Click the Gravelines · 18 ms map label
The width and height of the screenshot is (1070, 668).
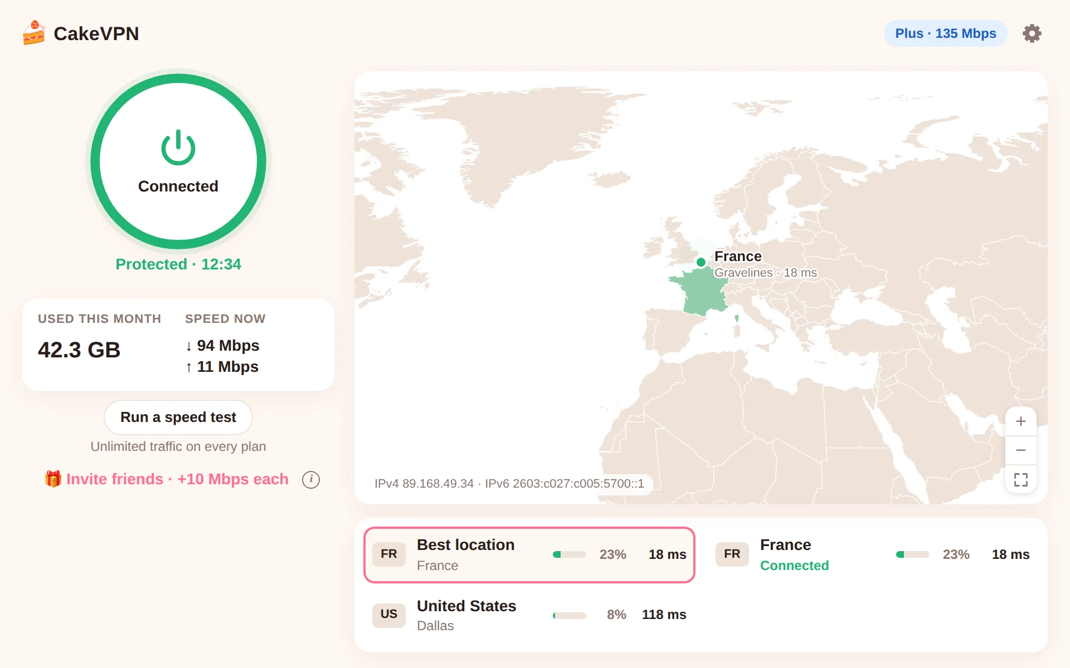[x=766, y=273]
